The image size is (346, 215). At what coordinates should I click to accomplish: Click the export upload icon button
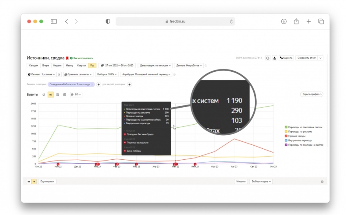(x=274, y=58)
